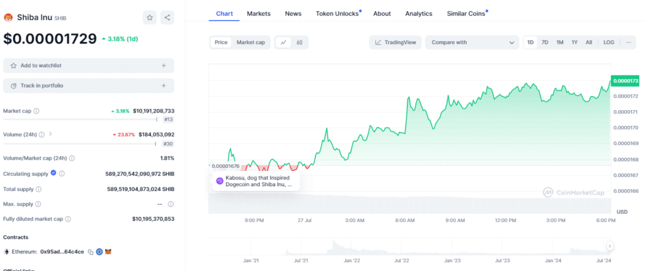Click Volume/Market cap info icon

[72, 158]
